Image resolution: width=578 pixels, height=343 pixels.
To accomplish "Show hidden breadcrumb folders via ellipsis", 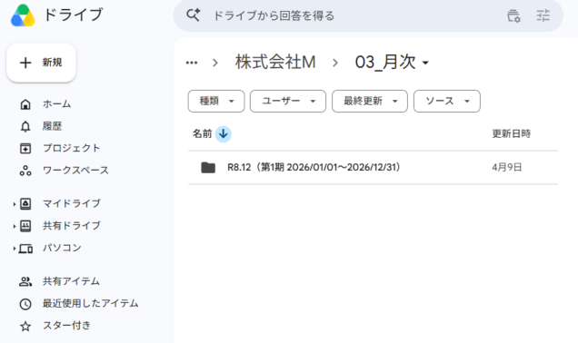I will 192,63.
